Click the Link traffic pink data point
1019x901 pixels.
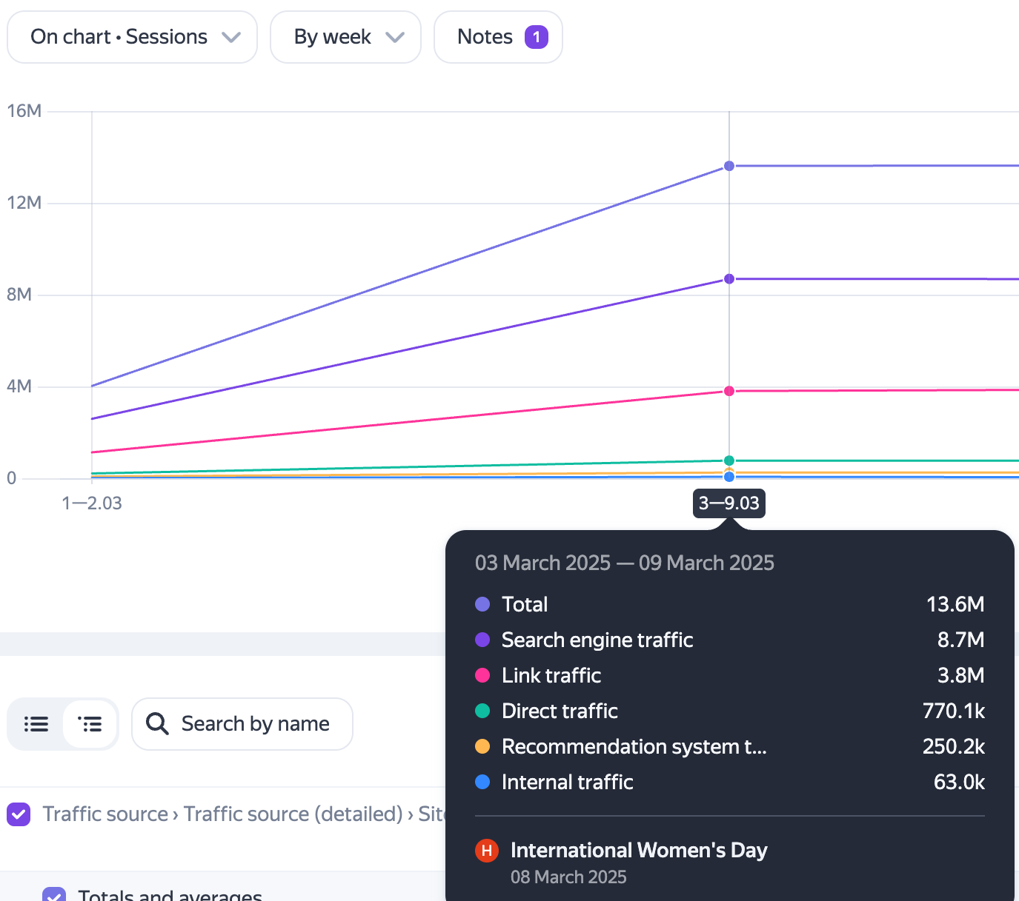[x=729, y=391]
